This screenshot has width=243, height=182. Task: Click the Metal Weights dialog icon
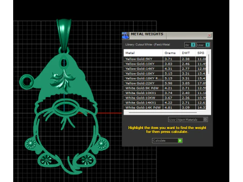pyautogui.click(x=126, y=35)
